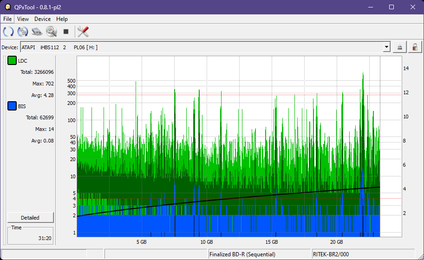This screenshot has width=424, height=260.
Task: Click the Device: label
Action: [x=10, y=47]
